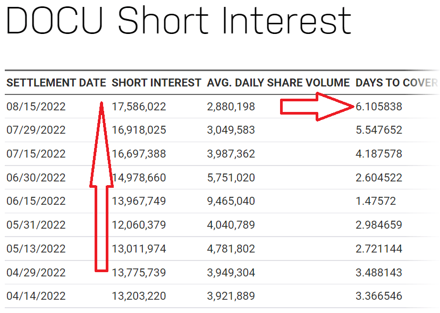Click the Avg. Daily Share Volume header

click(x=278, y=83)
